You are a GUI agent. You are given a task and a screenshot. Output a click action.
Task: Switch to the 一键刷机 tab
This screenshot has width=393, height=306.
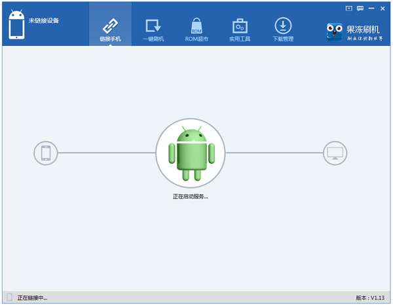pos(153,29)
